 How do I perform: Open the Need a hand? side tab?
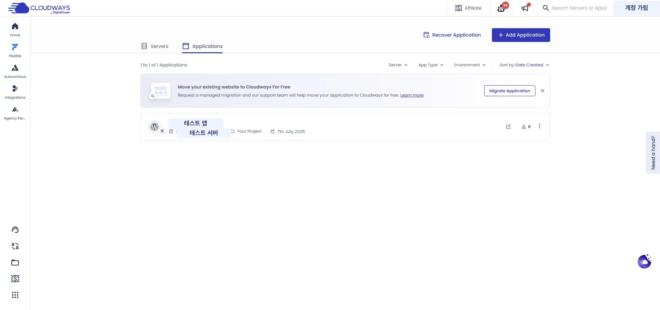coord(653,153)
